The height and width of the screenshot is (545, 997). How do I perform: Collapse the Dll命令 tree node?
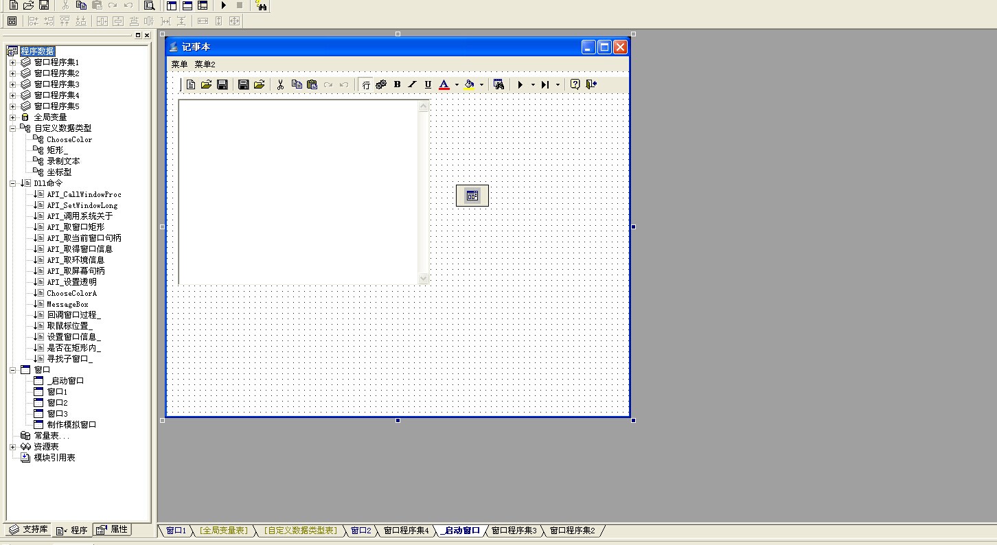pos(12,183)
